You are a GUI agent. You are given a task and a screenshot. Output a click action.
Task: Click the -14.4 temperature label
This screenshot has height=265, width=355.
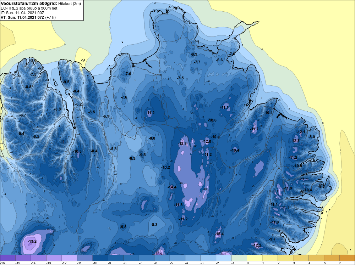click(172, 187)
